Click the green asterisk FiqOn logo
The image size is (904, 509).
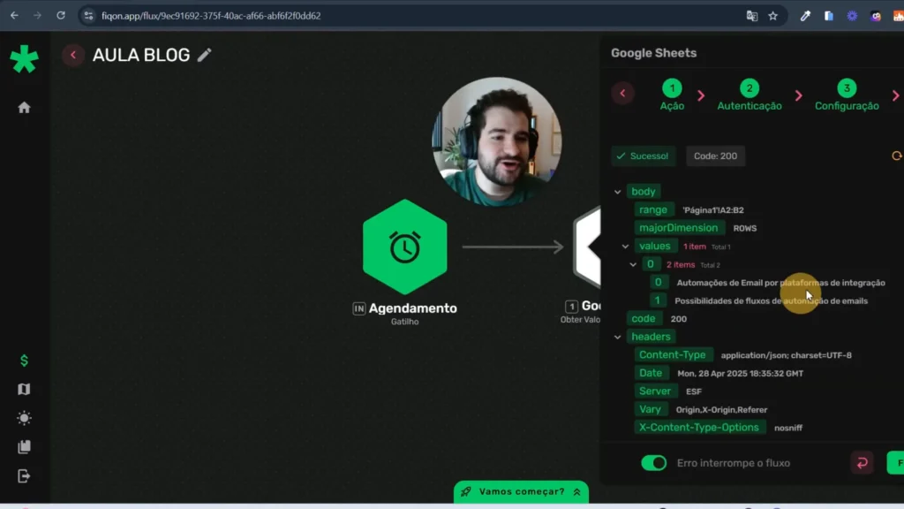point(24,59)
